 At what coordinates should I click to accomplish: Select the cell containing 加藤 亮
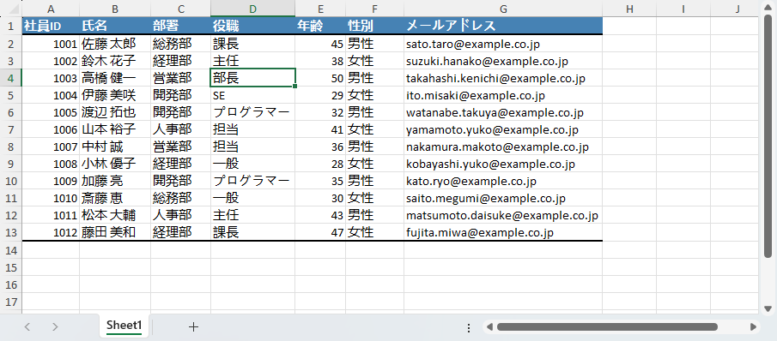pyautogui.click(x=115, y=181)
